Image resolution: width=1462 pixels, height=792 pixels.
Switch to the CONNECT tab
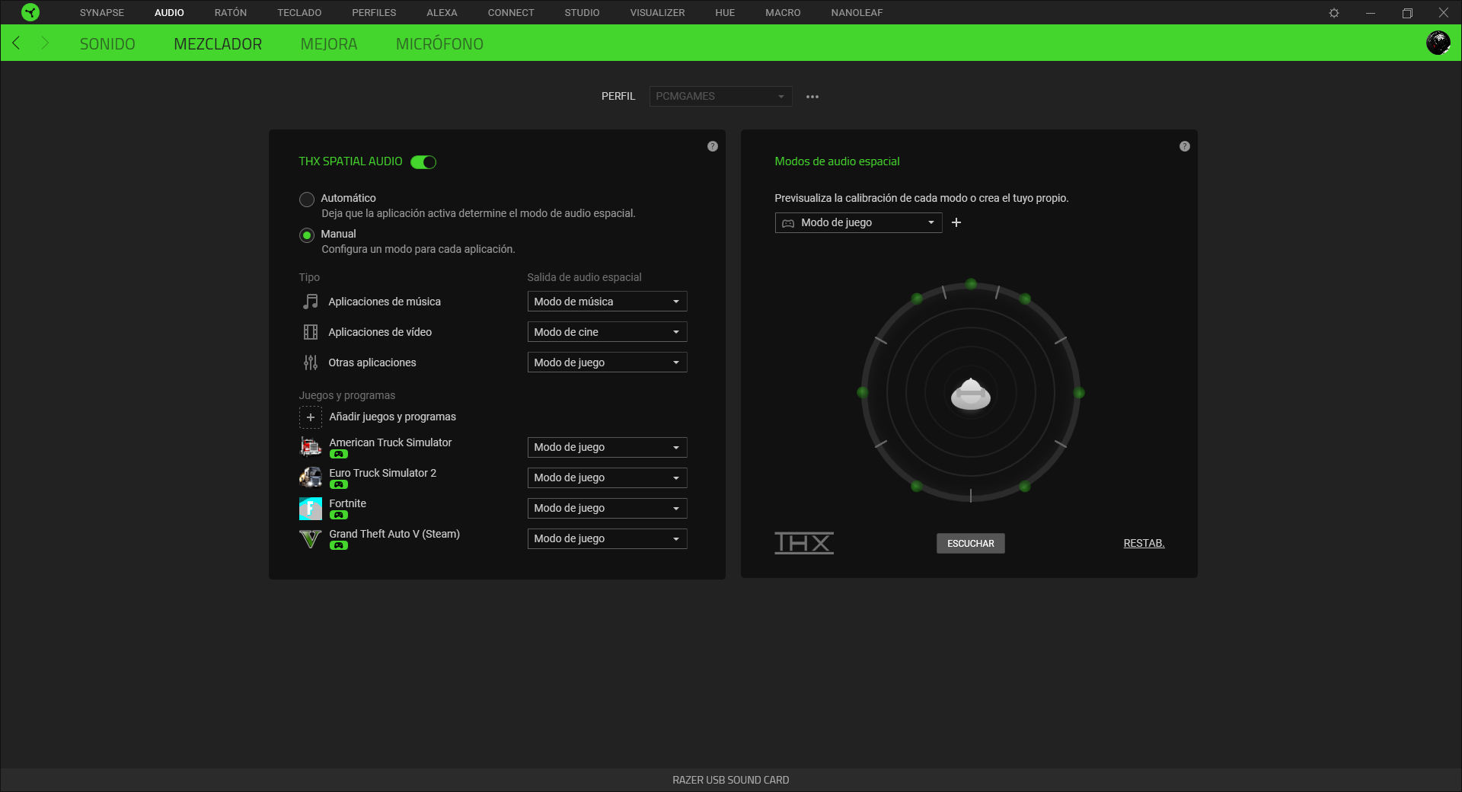click(511, 13)
